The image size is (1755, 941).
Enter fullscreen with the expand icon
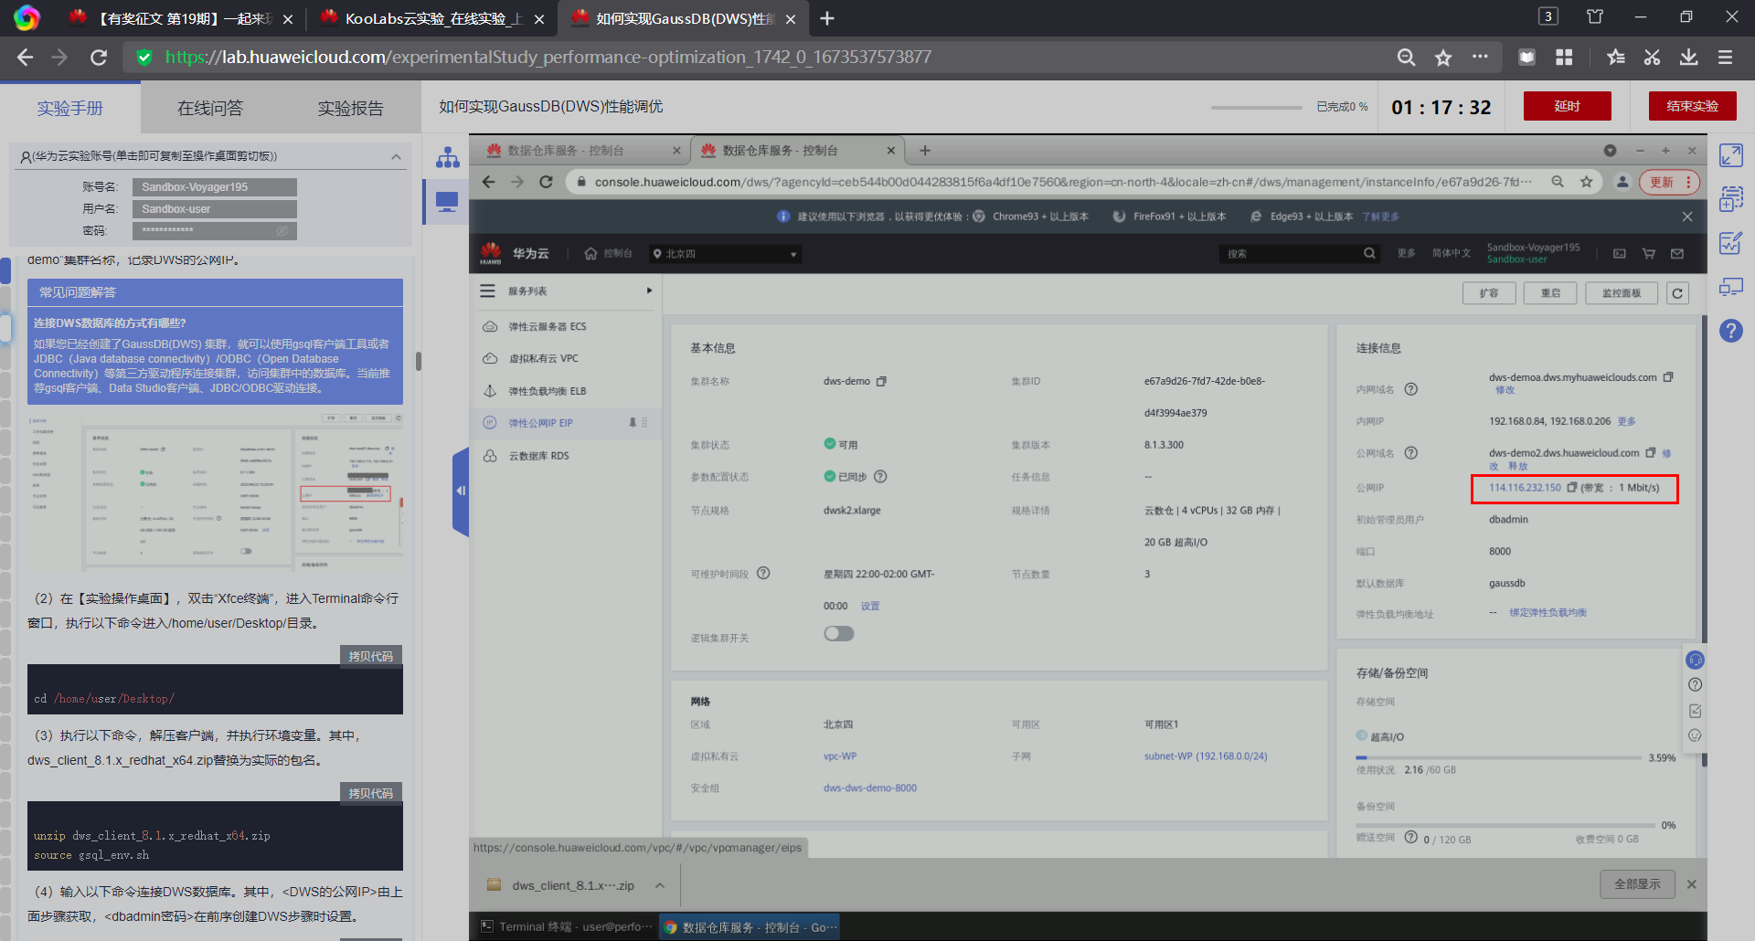tap(1730, 155)
